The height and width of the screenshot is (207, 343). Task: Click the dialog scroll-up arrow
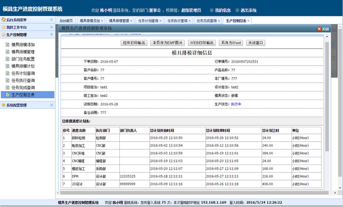click(327, 37)
